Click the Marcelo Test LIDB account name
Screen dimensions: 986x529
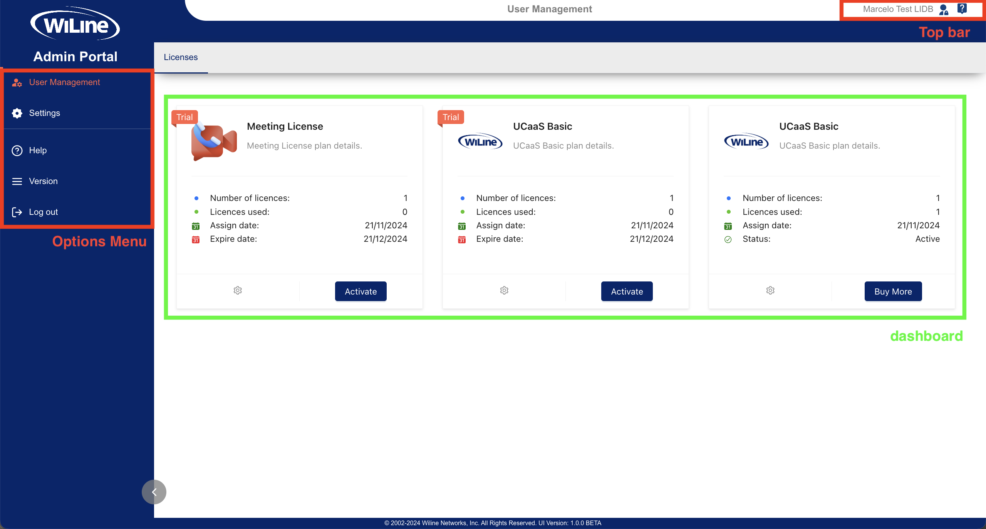[x=898, y=9]
